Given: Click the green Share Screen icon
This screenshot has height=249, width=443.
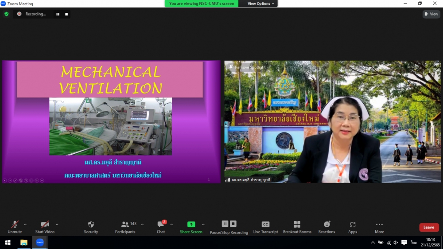Looking at the screenshot, I should click(191, 225).
